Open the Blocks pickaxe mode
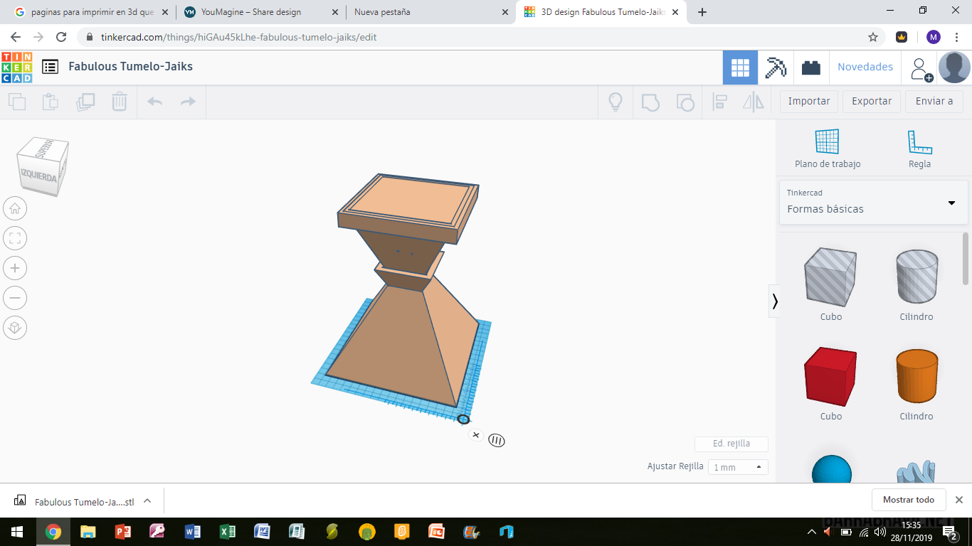972x546 pixels. pyautogui.click(x=775, y=68)
